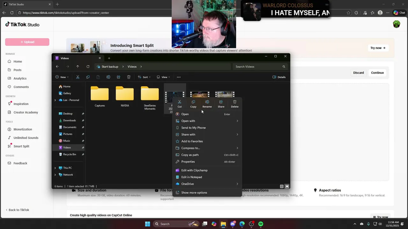Open the SteelSeries Moments folder
Viewport: 408px width, 229px height.
(x=150, y=98)
